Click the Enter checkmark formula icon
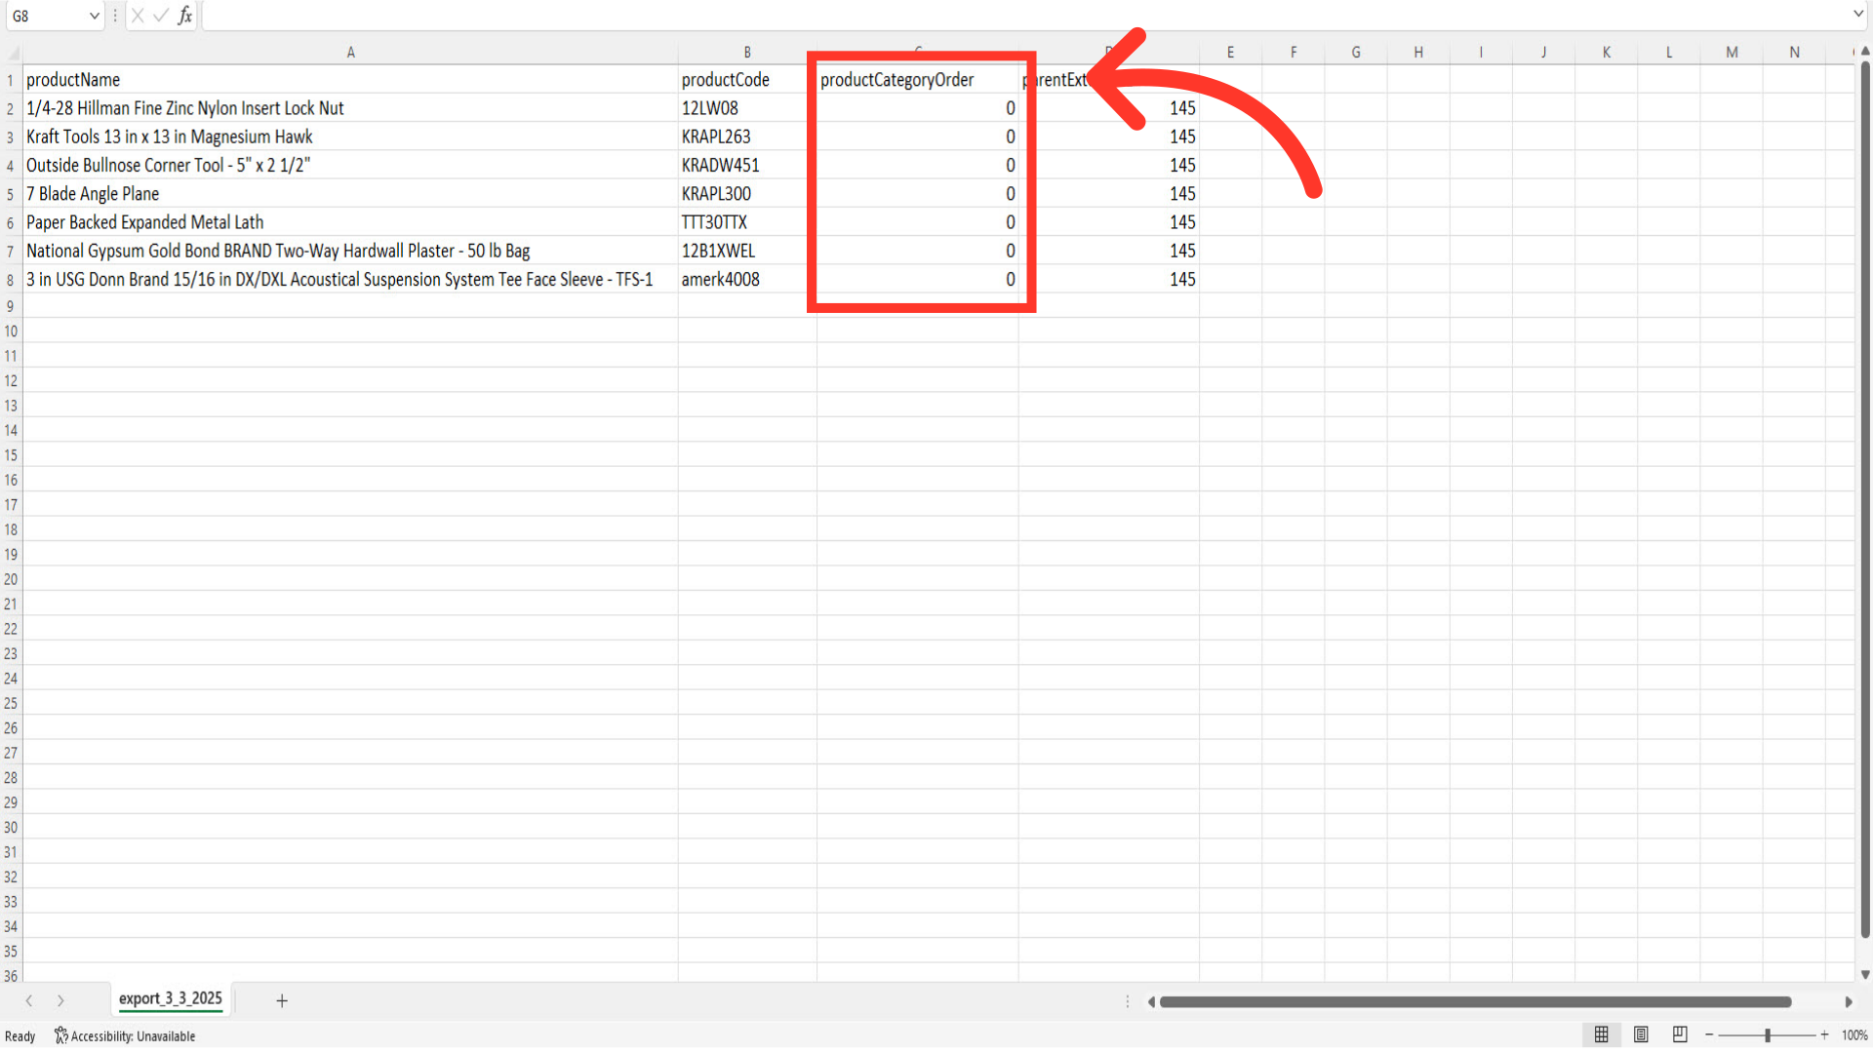 pyautogui.click(x=161, y=16)
